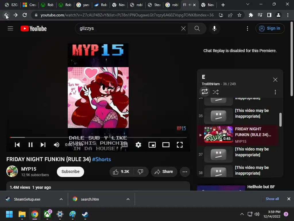
Task: Expand the description showing 1.4M views
Action: point(98,186)
